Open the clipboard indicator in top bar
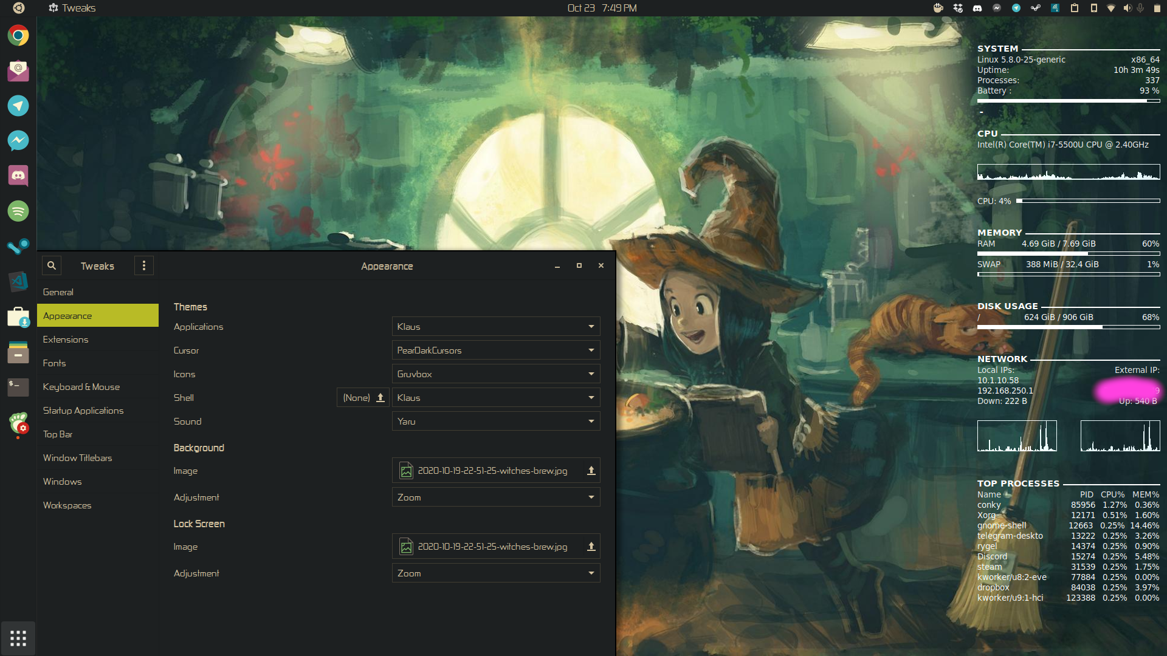 pyautogui.click(x=1075, y=8)
